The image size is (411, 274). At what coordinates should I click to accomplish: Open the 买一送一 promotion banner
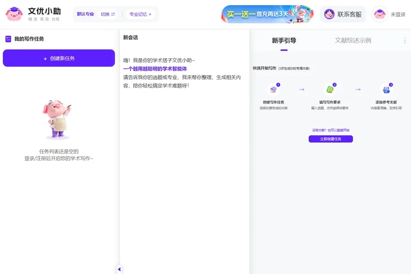pyautogui.click(x=267, y=14)
